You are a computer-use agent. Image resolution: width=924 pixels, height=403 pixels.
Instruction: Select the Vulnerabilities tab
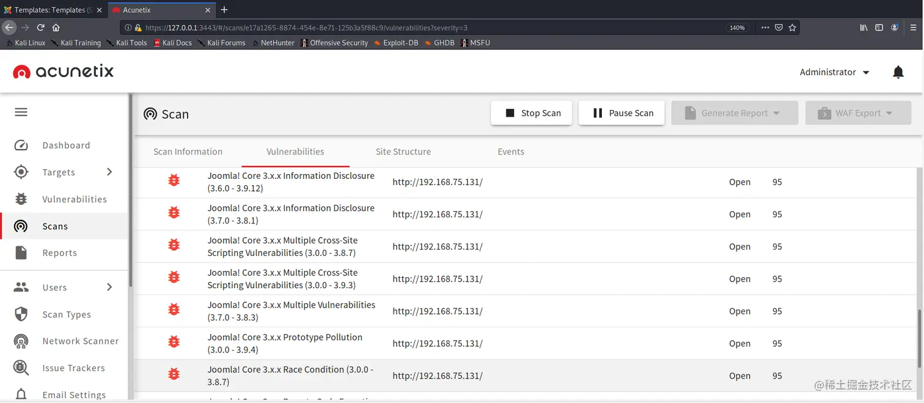point(295,151)
